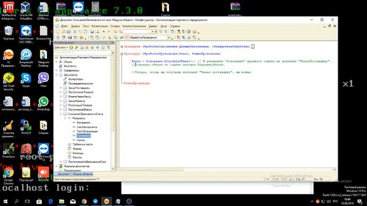Open Битрикс24 Desktop shortcut

[26, 58]
